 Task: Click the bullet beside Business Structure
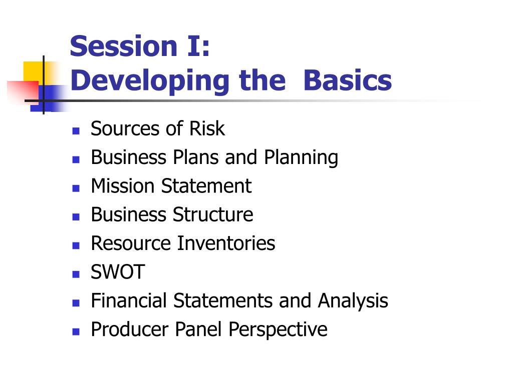click(x=76, y=217)
